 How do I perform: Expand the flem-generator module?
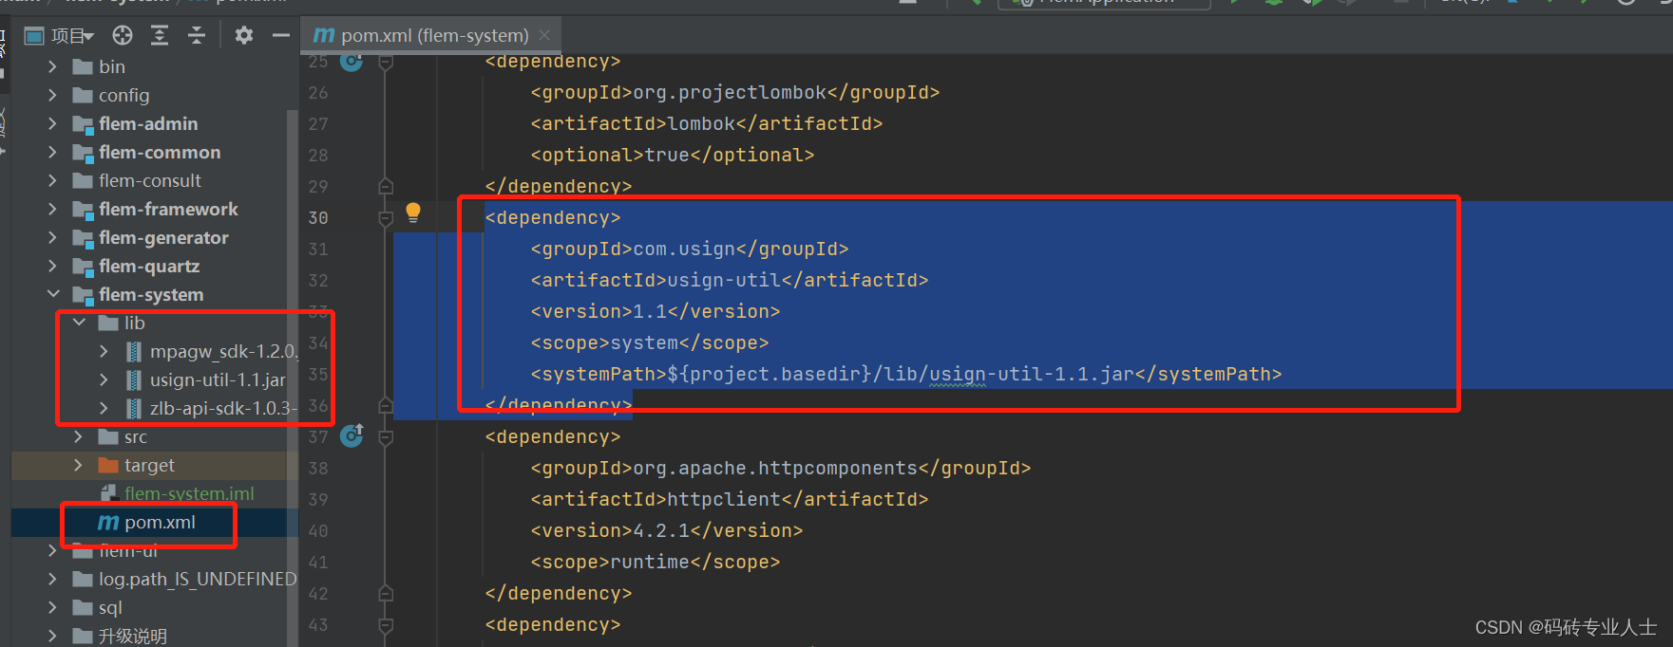pyautogui.click(x=52, y=238)
